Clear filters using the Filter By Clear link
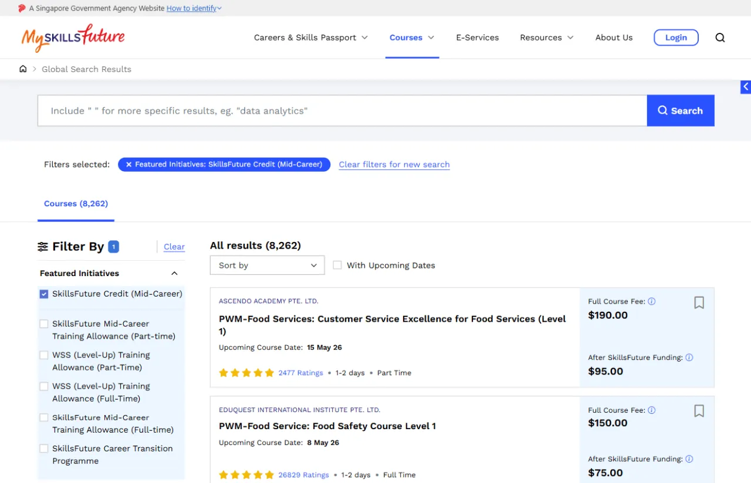The image size is (751, 483). 174,247
